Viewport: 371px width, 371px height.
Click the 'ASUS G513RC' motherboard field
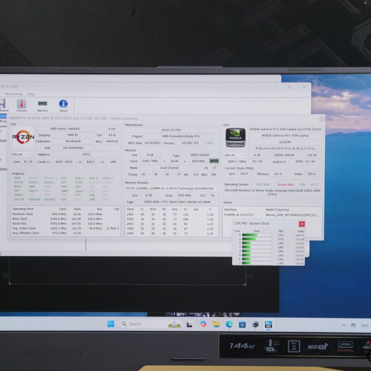coord(171,130)
